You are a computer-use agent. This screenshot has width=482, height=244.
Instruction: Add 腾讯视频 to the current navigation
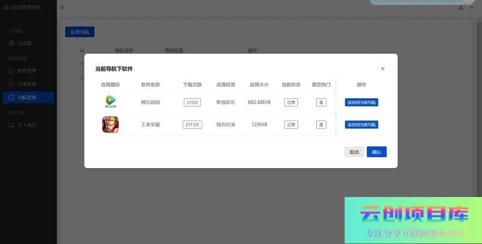pyautogui.click(x=361, y=102)
